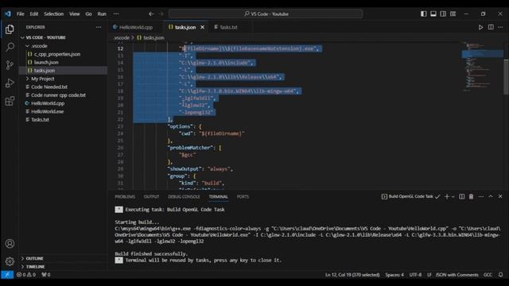Collapse the .vscode folder
The height and width of the screenshot is (286, 509).
pyautogui.click(x=28, y=46)
